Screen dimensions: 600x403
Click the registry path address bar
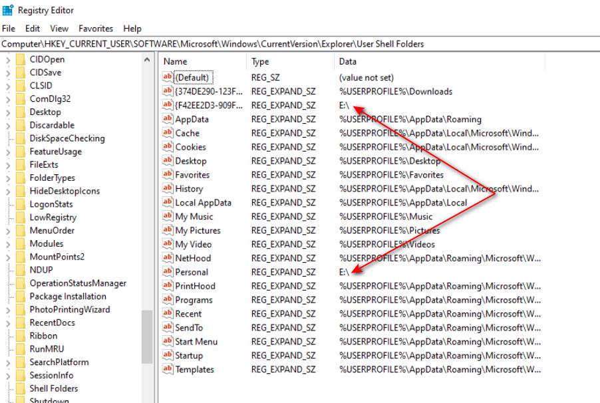point(300,44)
